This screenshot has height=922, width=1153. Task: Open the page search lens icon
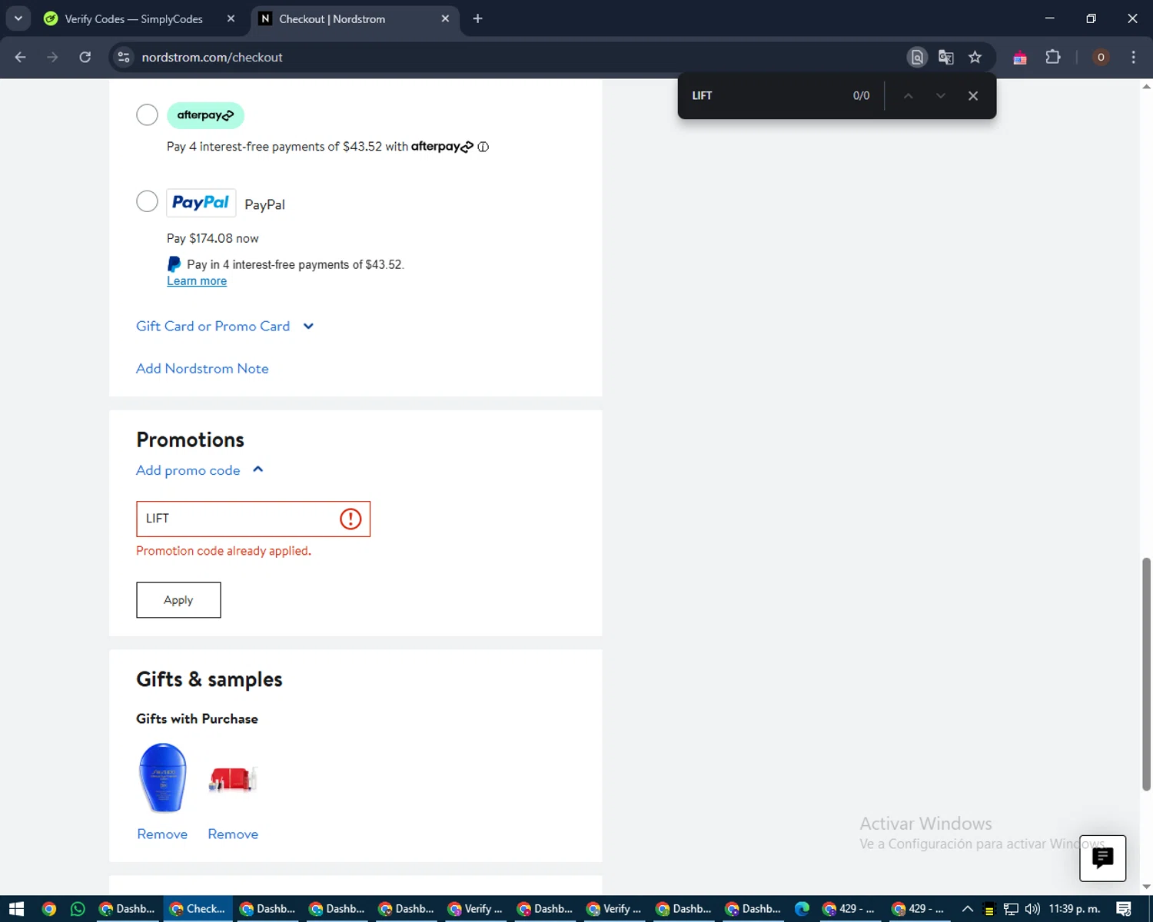[x=917, y=57]
